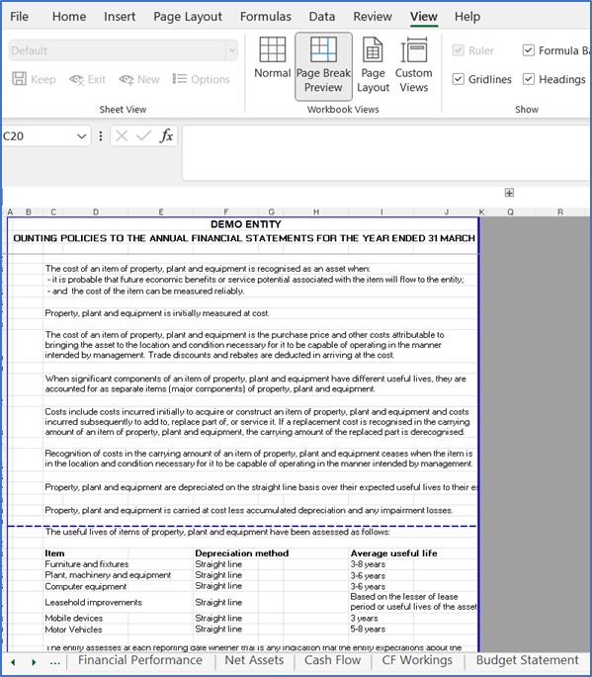Select column H header
592x677 pixels.
click(x=316, y=212)
